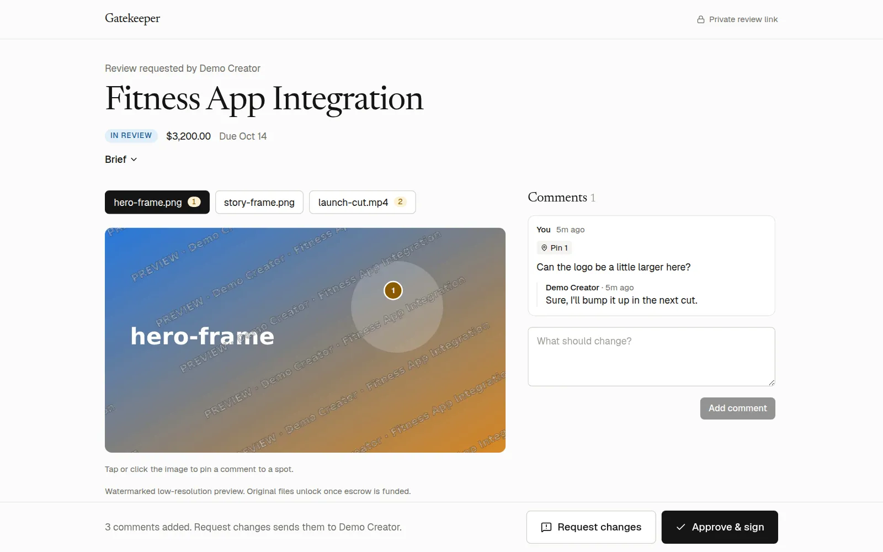Click the comment box resize handle
This screenshot has height=552, width=883.
772,383
